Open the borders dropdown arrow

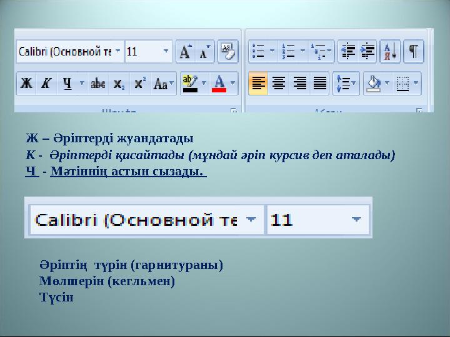(x=416, y=84)
